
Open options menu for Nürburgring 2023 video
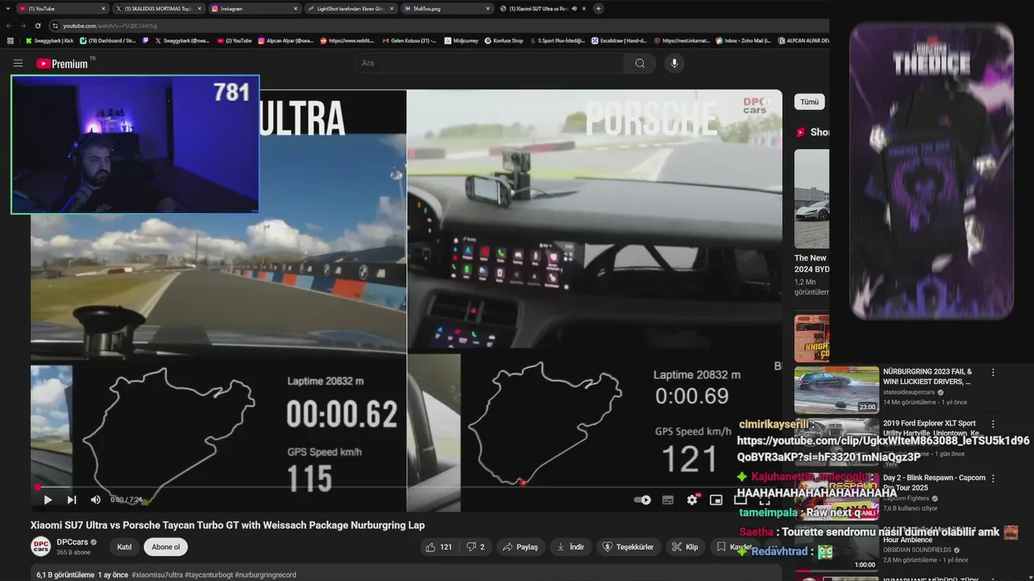[993, 373]
